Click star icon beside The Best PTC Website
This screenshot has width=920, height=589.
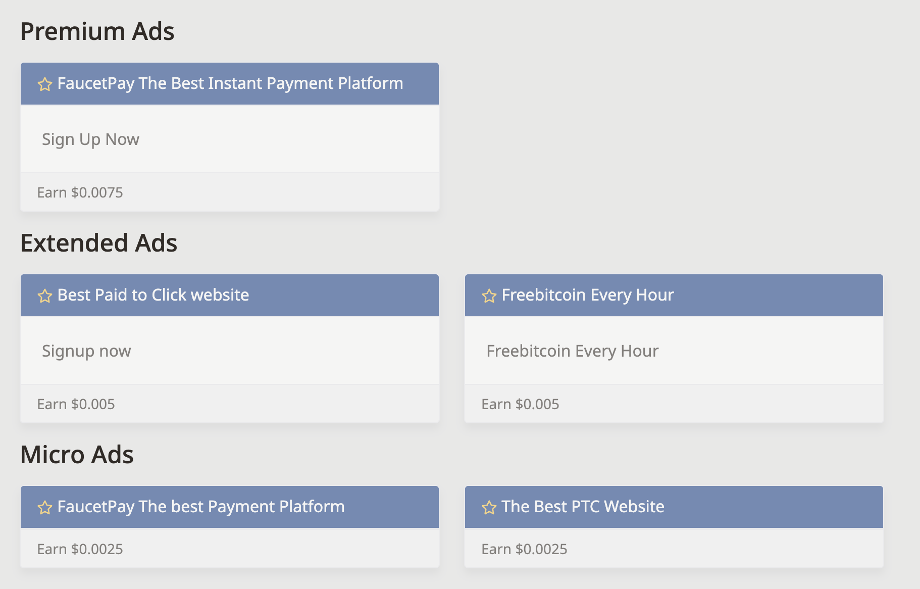click(489, 508)
